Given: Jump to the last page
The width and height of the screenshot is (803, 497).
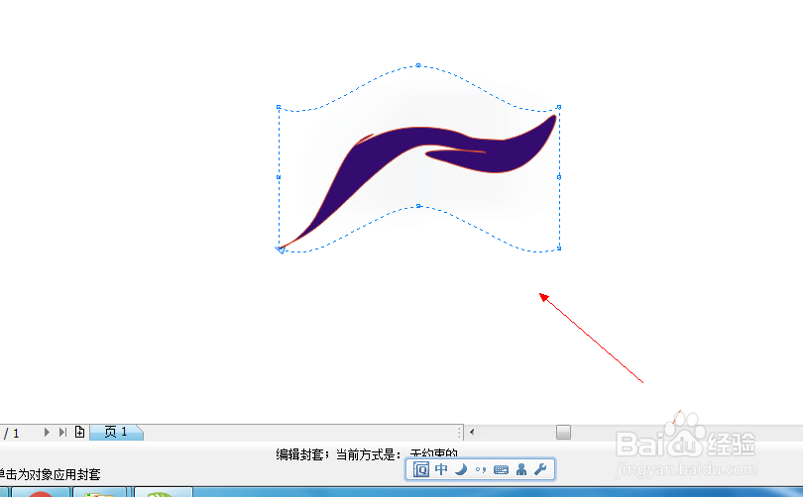Looking at the screenshot, I should click(62, 432).
